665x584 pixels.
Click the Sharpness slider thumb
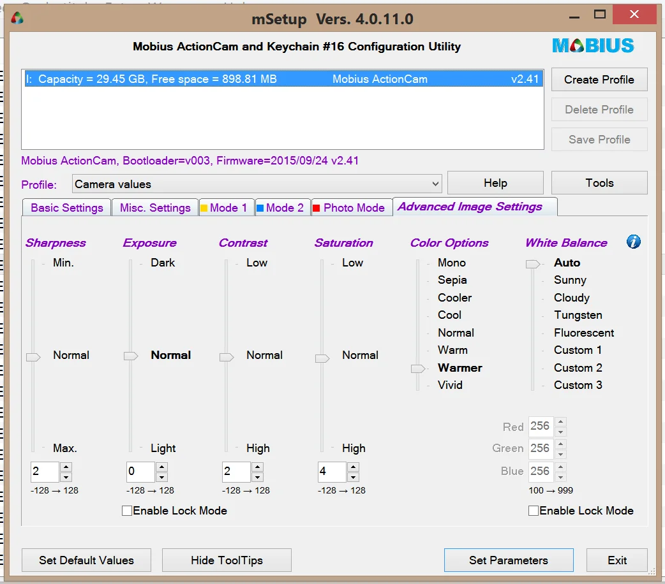tap(33, 357)
